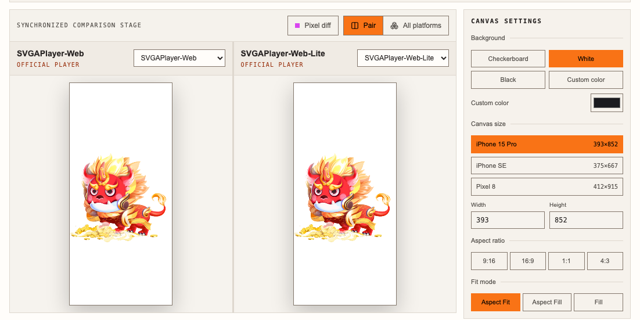Viewport: 640px width, 320px height.
Task: Choose iPhone 15 Pro canvas size
Action: (x=547, y=144)
